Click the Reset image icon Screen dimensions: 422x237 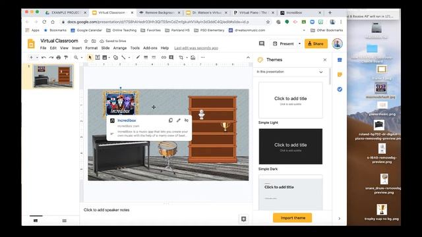tap(193, 57)
